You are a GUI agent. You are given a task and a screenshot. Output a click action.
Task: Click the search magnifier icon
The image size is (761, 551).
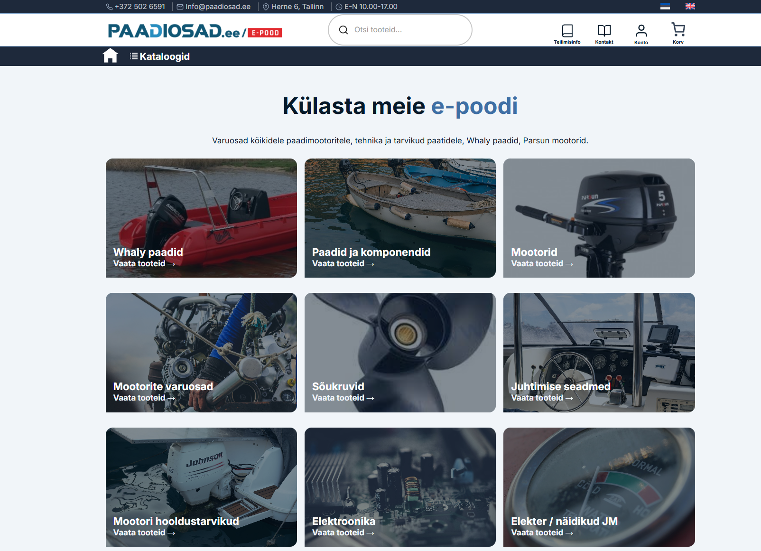pyautogui.click(x=343, y=30)
